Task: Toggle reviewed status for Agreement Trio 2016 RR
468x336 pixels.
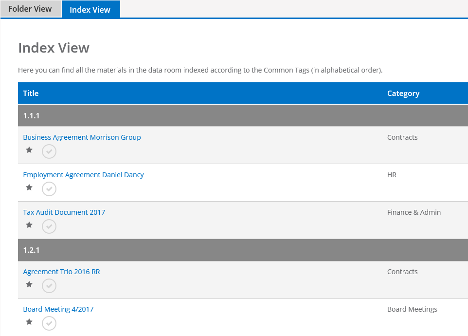Action: (49, 286)
